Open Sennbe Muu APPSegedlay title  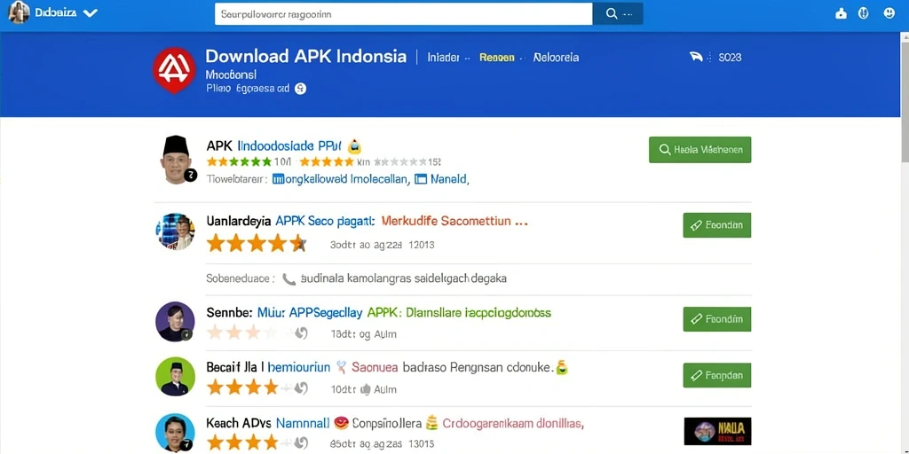[284, 313]
